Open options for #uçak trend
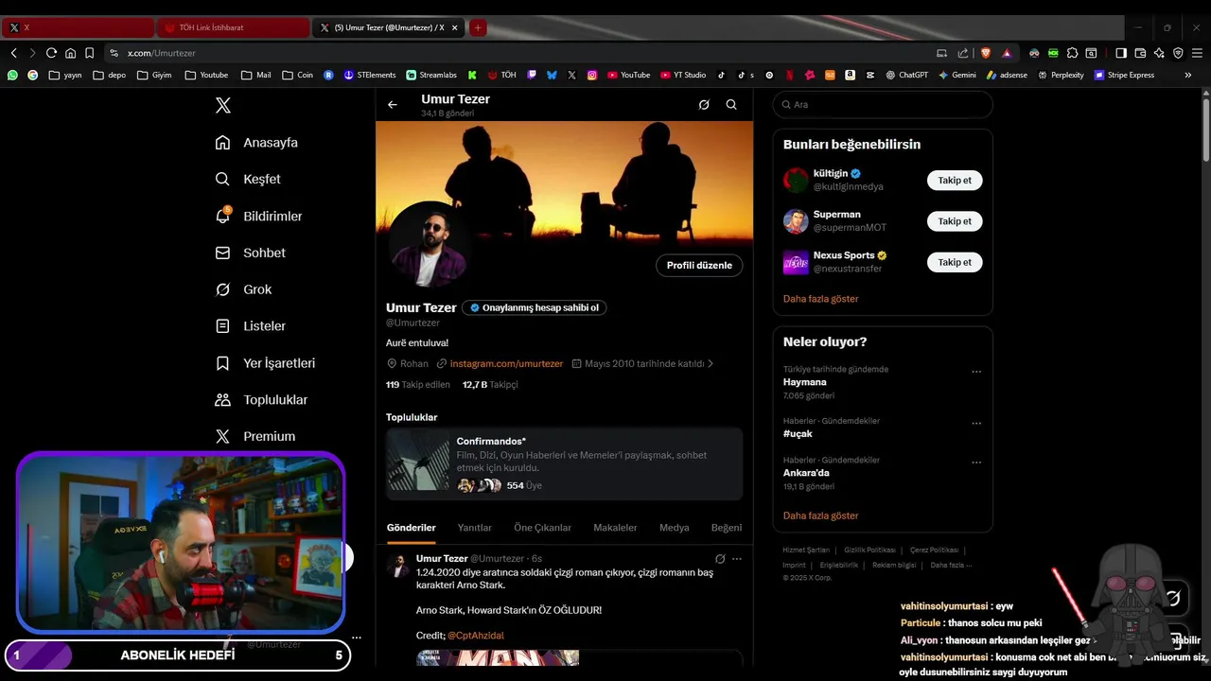 pos(976,423)
